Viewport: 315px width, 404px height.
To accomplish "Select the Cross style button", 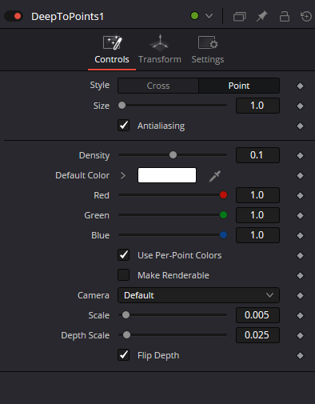I will pos(158,86).
